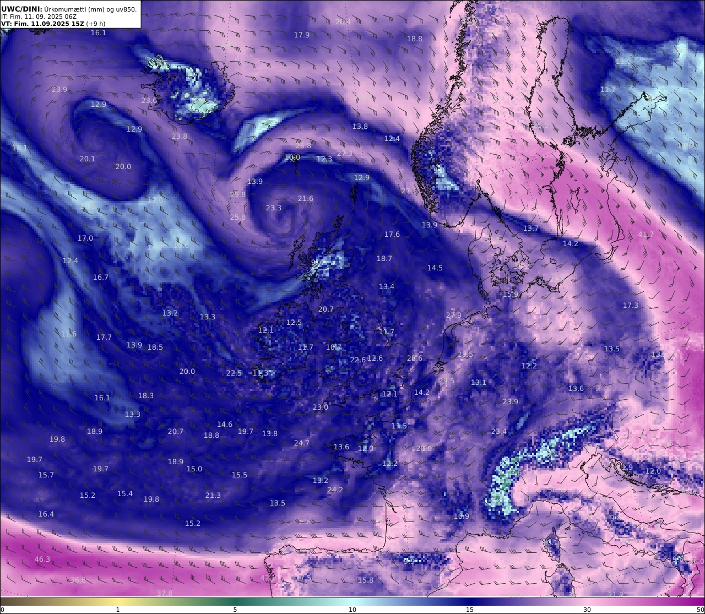Click the 28.0 value over northern France
The image size is (705, 614).
pyautogui.click(x=424, y=448)
